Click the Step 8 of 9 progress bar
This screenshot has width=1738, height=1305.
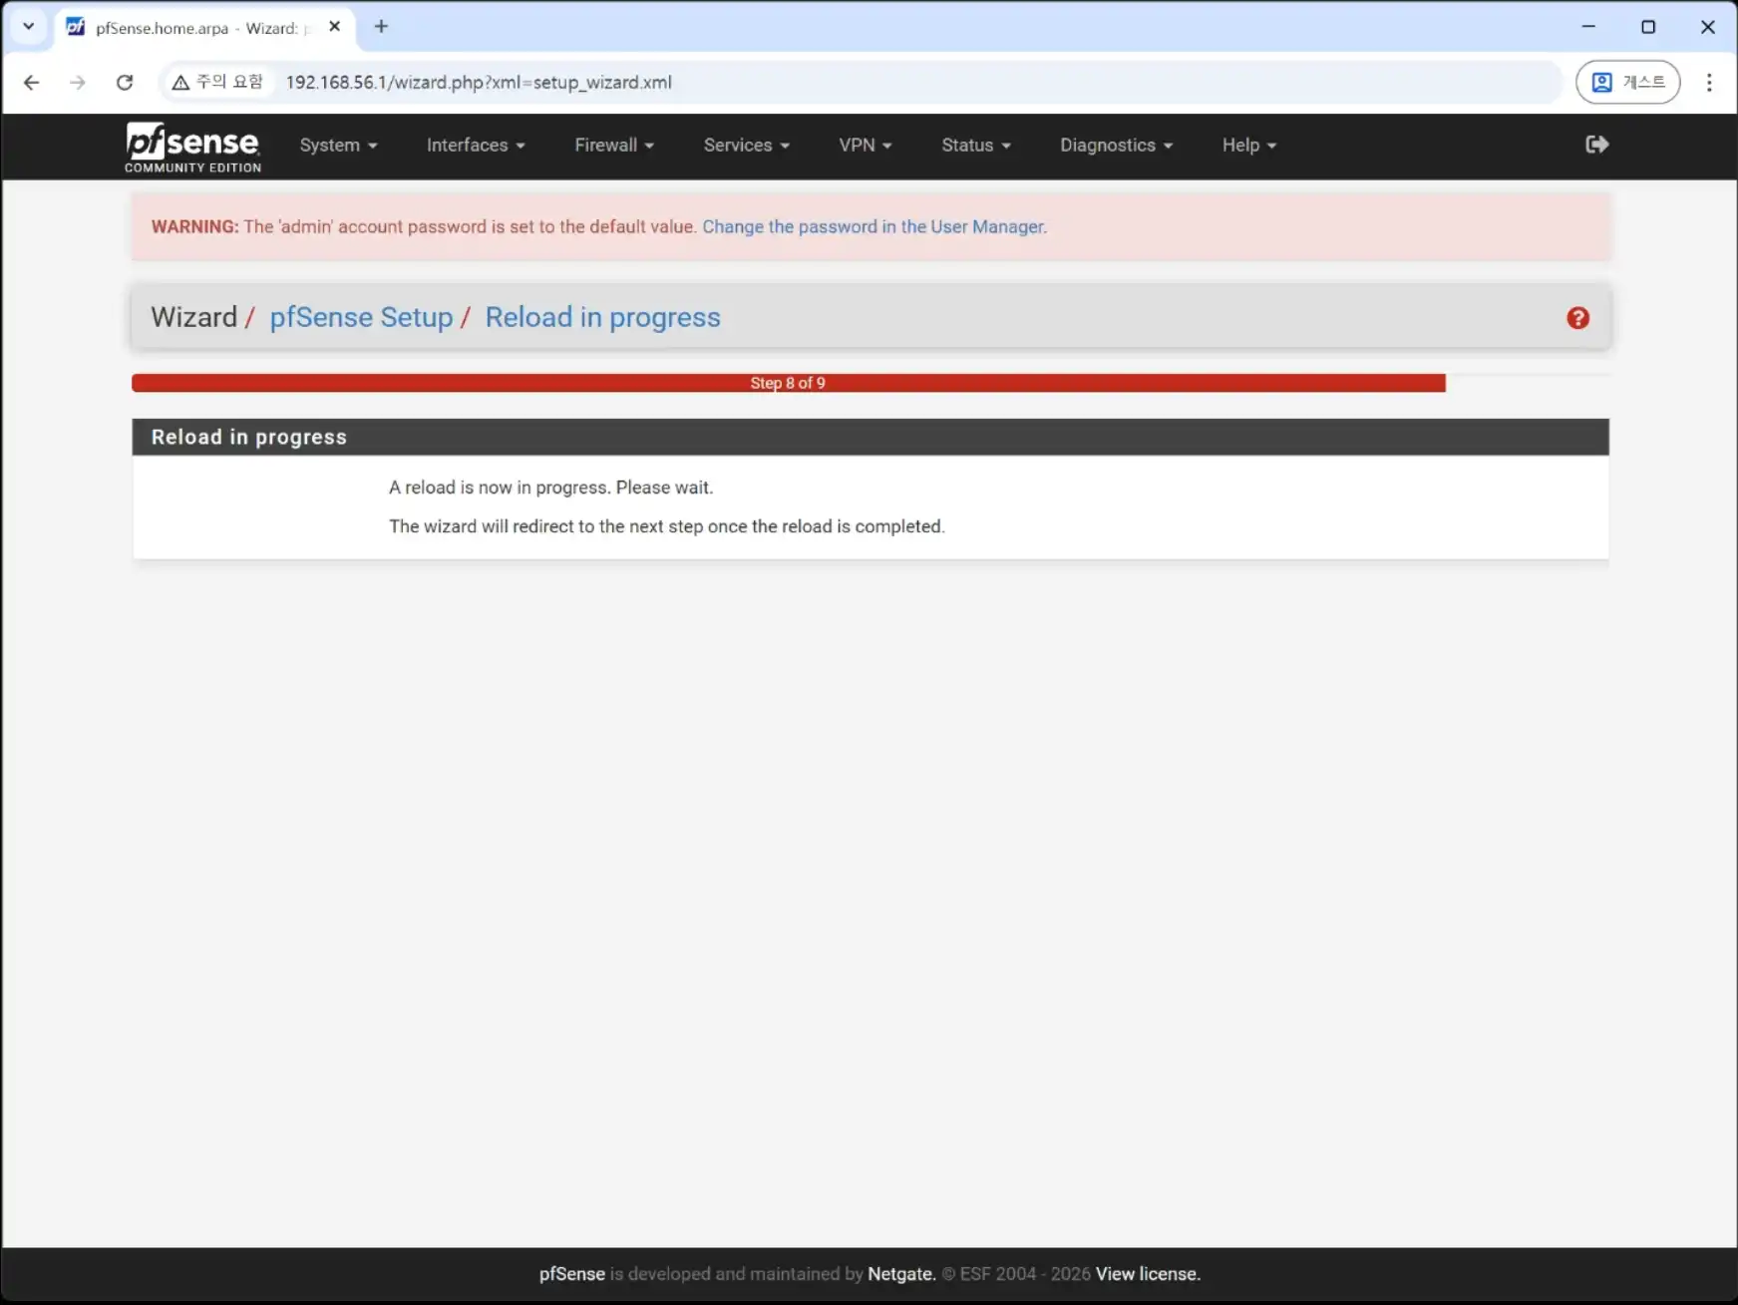[x=788, y=383]
